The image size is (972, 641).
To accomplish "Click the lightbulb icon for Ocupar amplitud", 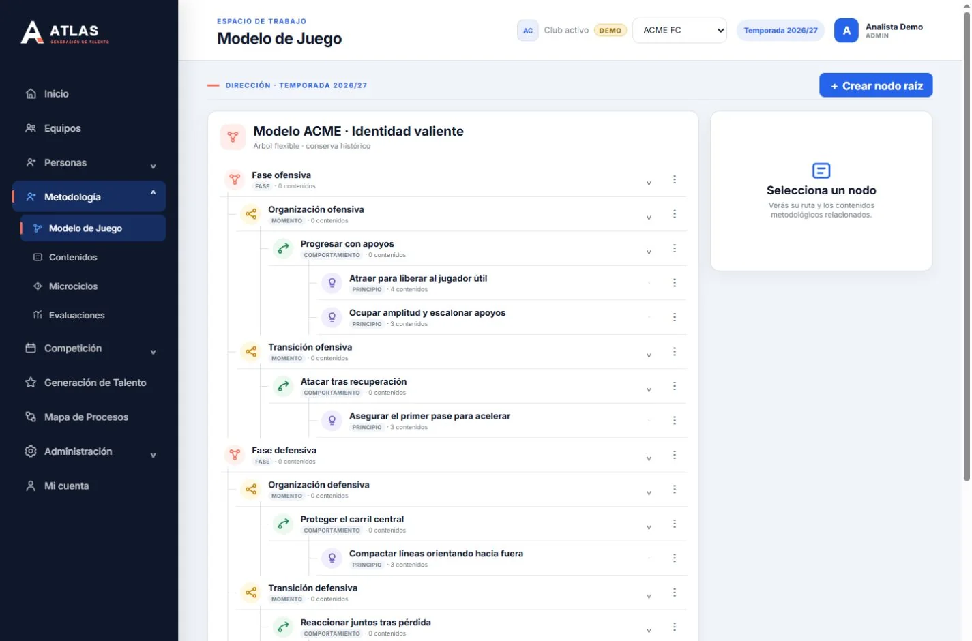I will [332, 318].
